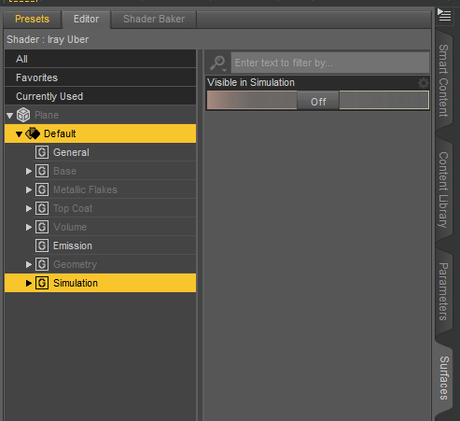The image size is (460, 421).
Task: Click the search magnifier filter icon
Action: (218, 63)
